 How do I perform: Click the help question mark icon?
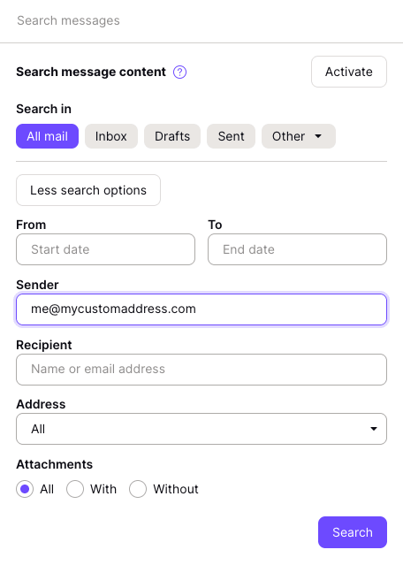click(179, 73)
